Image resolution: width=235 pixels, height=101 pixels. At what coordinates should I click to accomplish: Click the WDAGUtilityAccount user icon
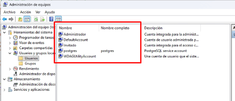[x=61, y=56]
